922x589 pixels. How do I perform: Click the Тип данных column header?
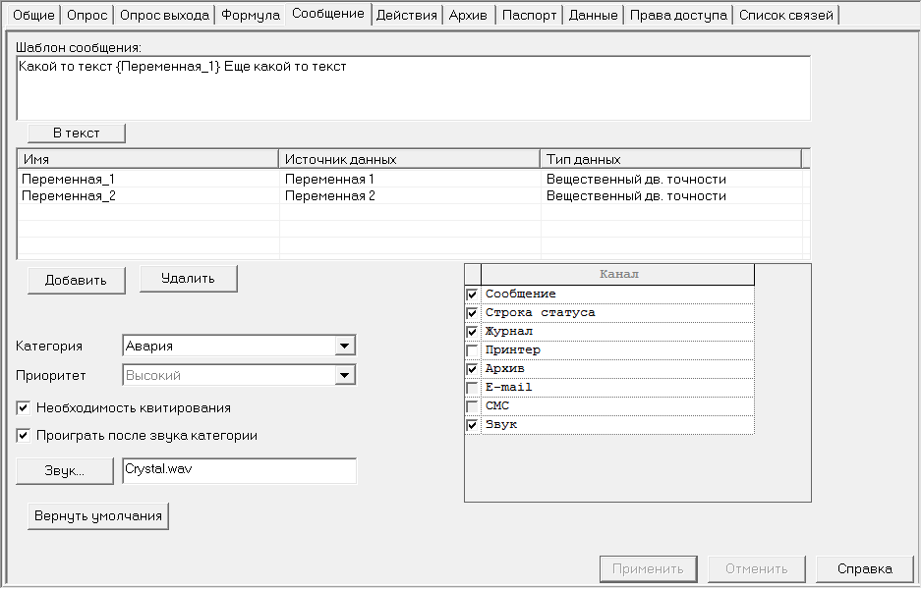pos(671,159)
